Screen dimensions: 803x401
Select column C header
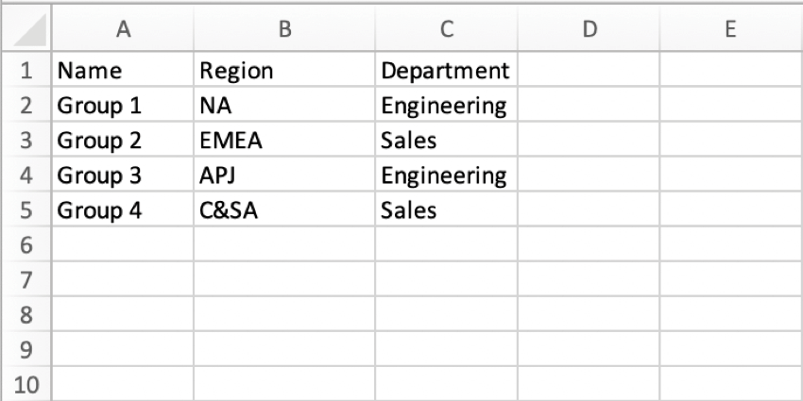[x=446, y=29]
